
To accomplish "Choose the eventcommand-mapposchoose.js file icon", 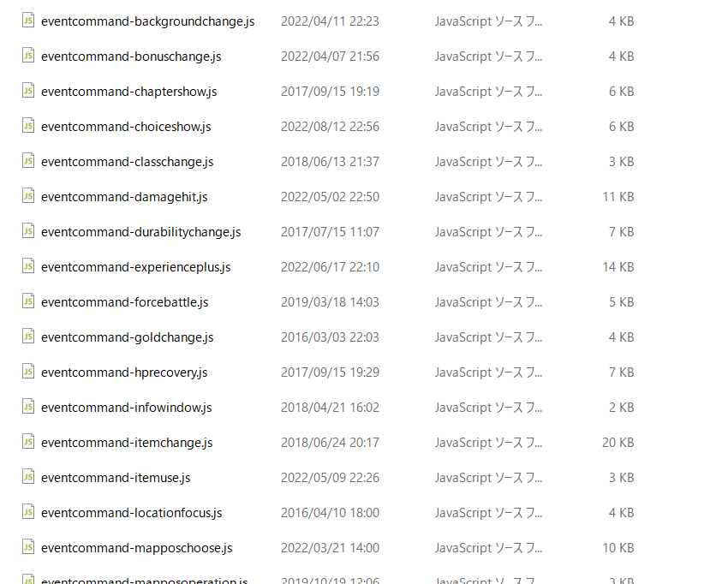I will [28, 547].
